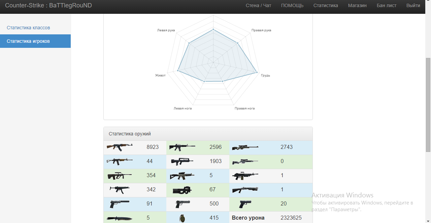
Task: Open the Магазин page
Action: (x=357, y=5)
